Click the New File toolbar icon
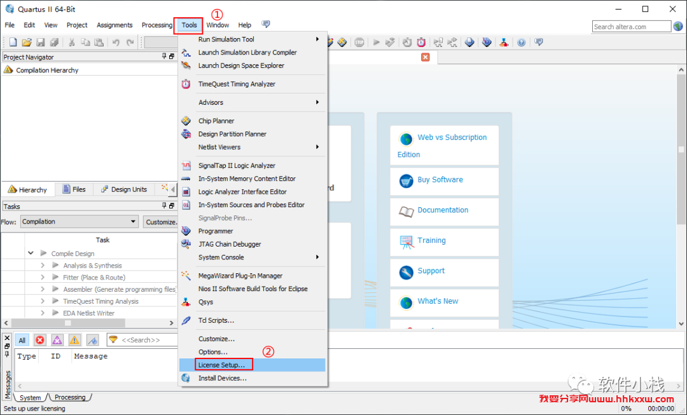687x415 pixels. [x=13, y=43]
